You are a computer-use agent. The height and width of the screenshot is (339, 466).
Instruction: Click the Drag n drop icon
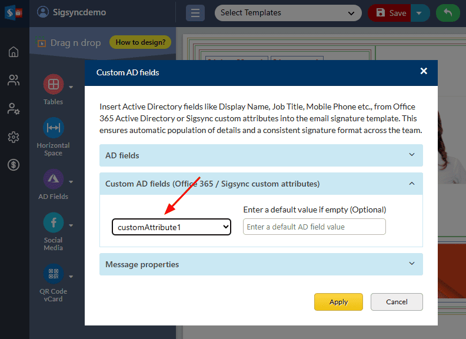41,42
